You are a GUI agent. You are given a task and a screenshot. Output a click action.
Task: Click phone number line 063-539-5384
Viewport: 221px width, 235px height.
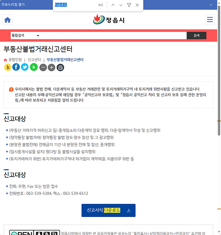point(49,193)
